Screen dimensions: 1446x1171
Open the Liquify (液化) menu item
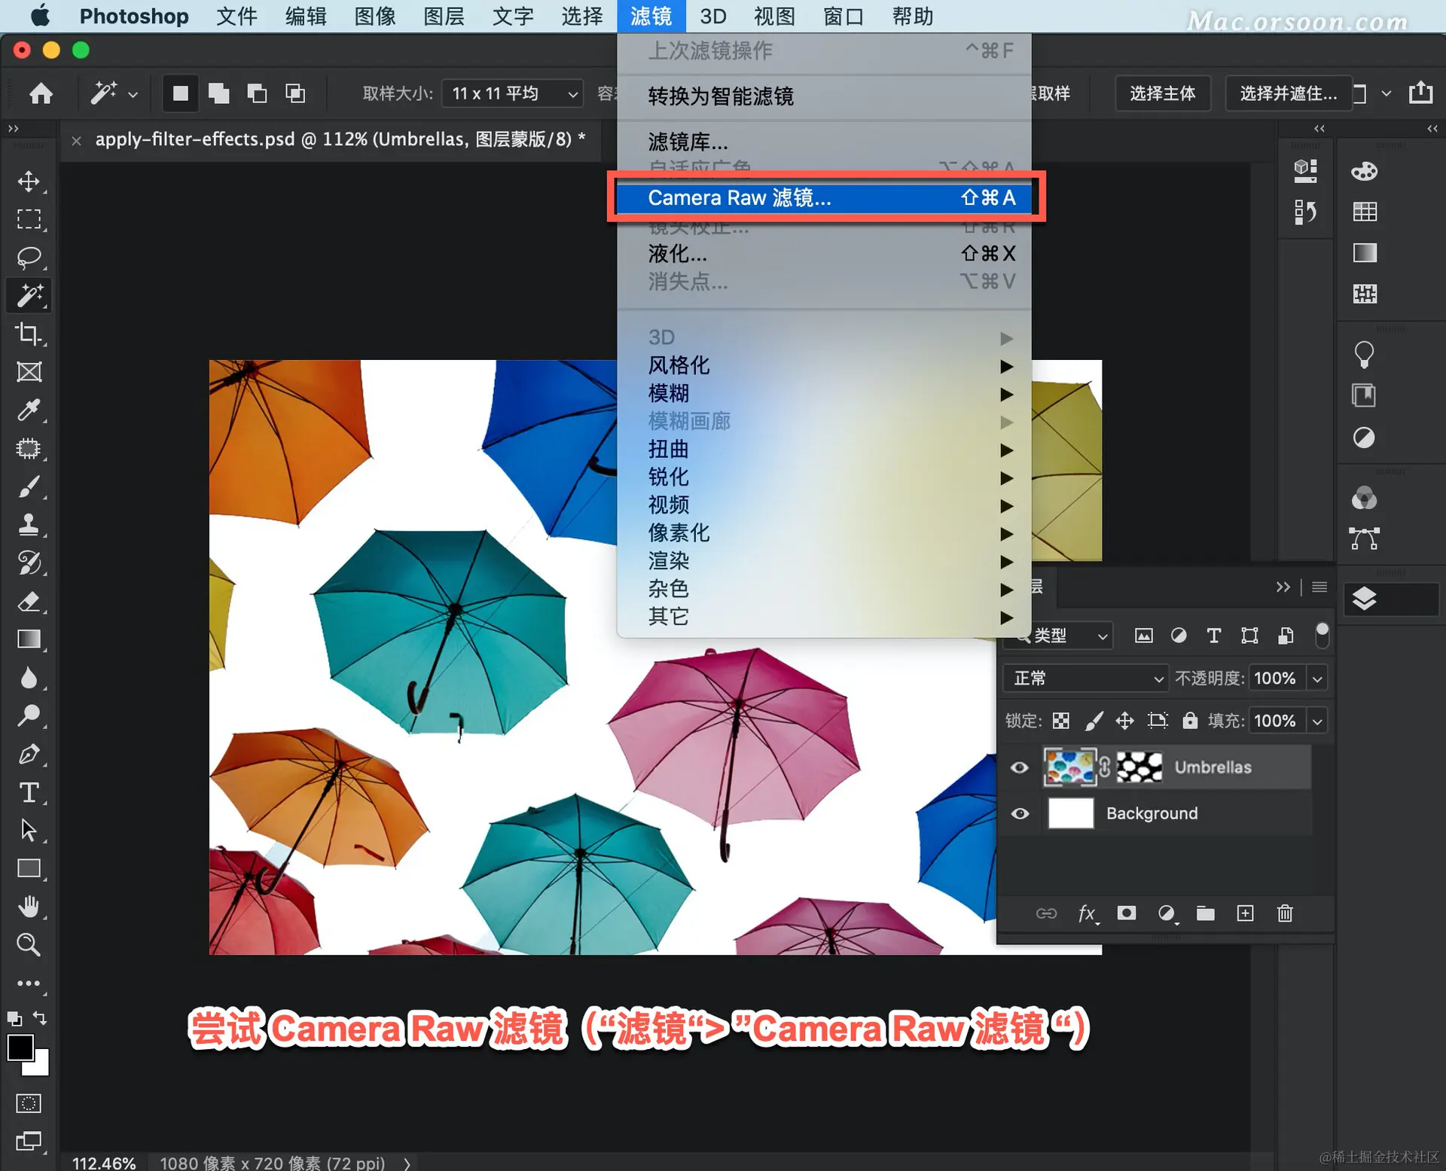(678, 254)
